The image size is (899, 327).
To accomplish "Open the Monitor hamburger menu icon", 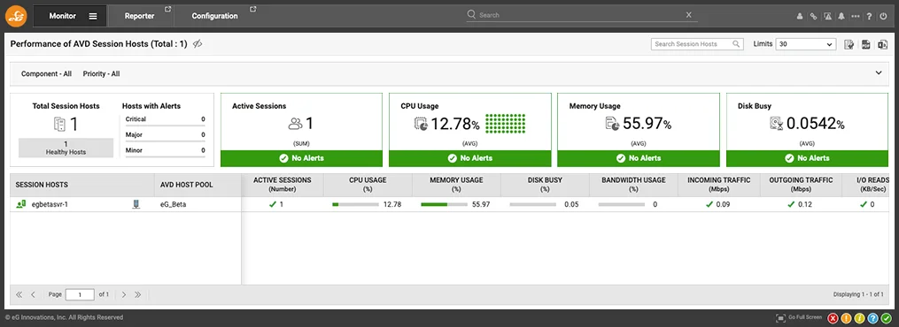I will (x=93, y=16).
